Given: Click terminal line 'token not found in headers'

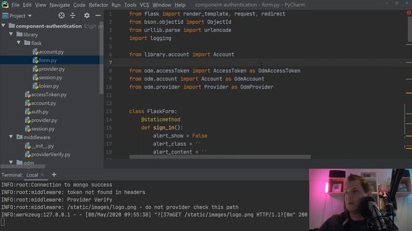Looking at the screenshot, I should coord(73,193).
